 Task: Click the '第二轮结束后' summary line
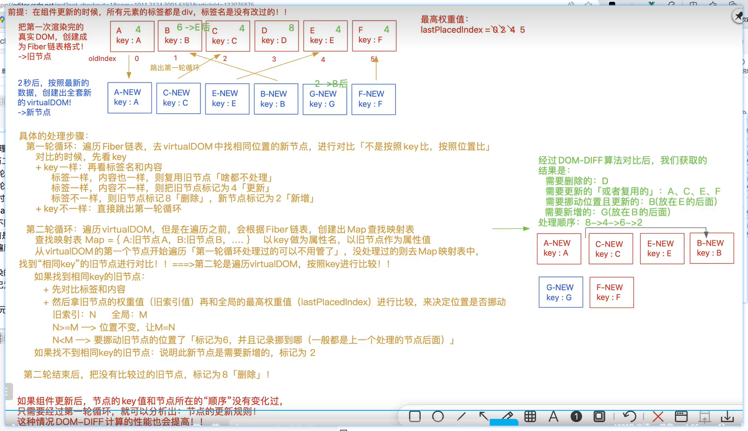147,374
